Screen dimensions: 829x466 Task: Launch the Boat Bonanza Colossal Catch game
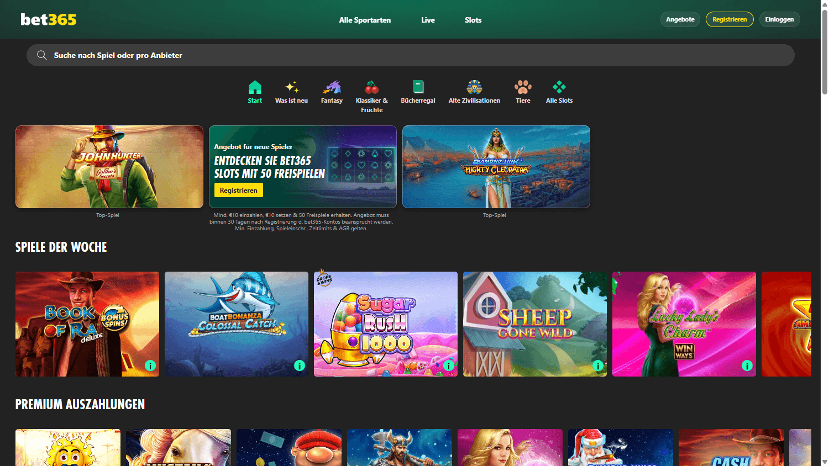pos(237,324)
